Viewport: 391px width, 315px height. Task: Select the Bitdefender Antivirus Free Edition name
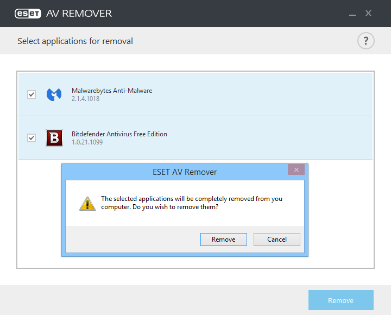point(119,134)
